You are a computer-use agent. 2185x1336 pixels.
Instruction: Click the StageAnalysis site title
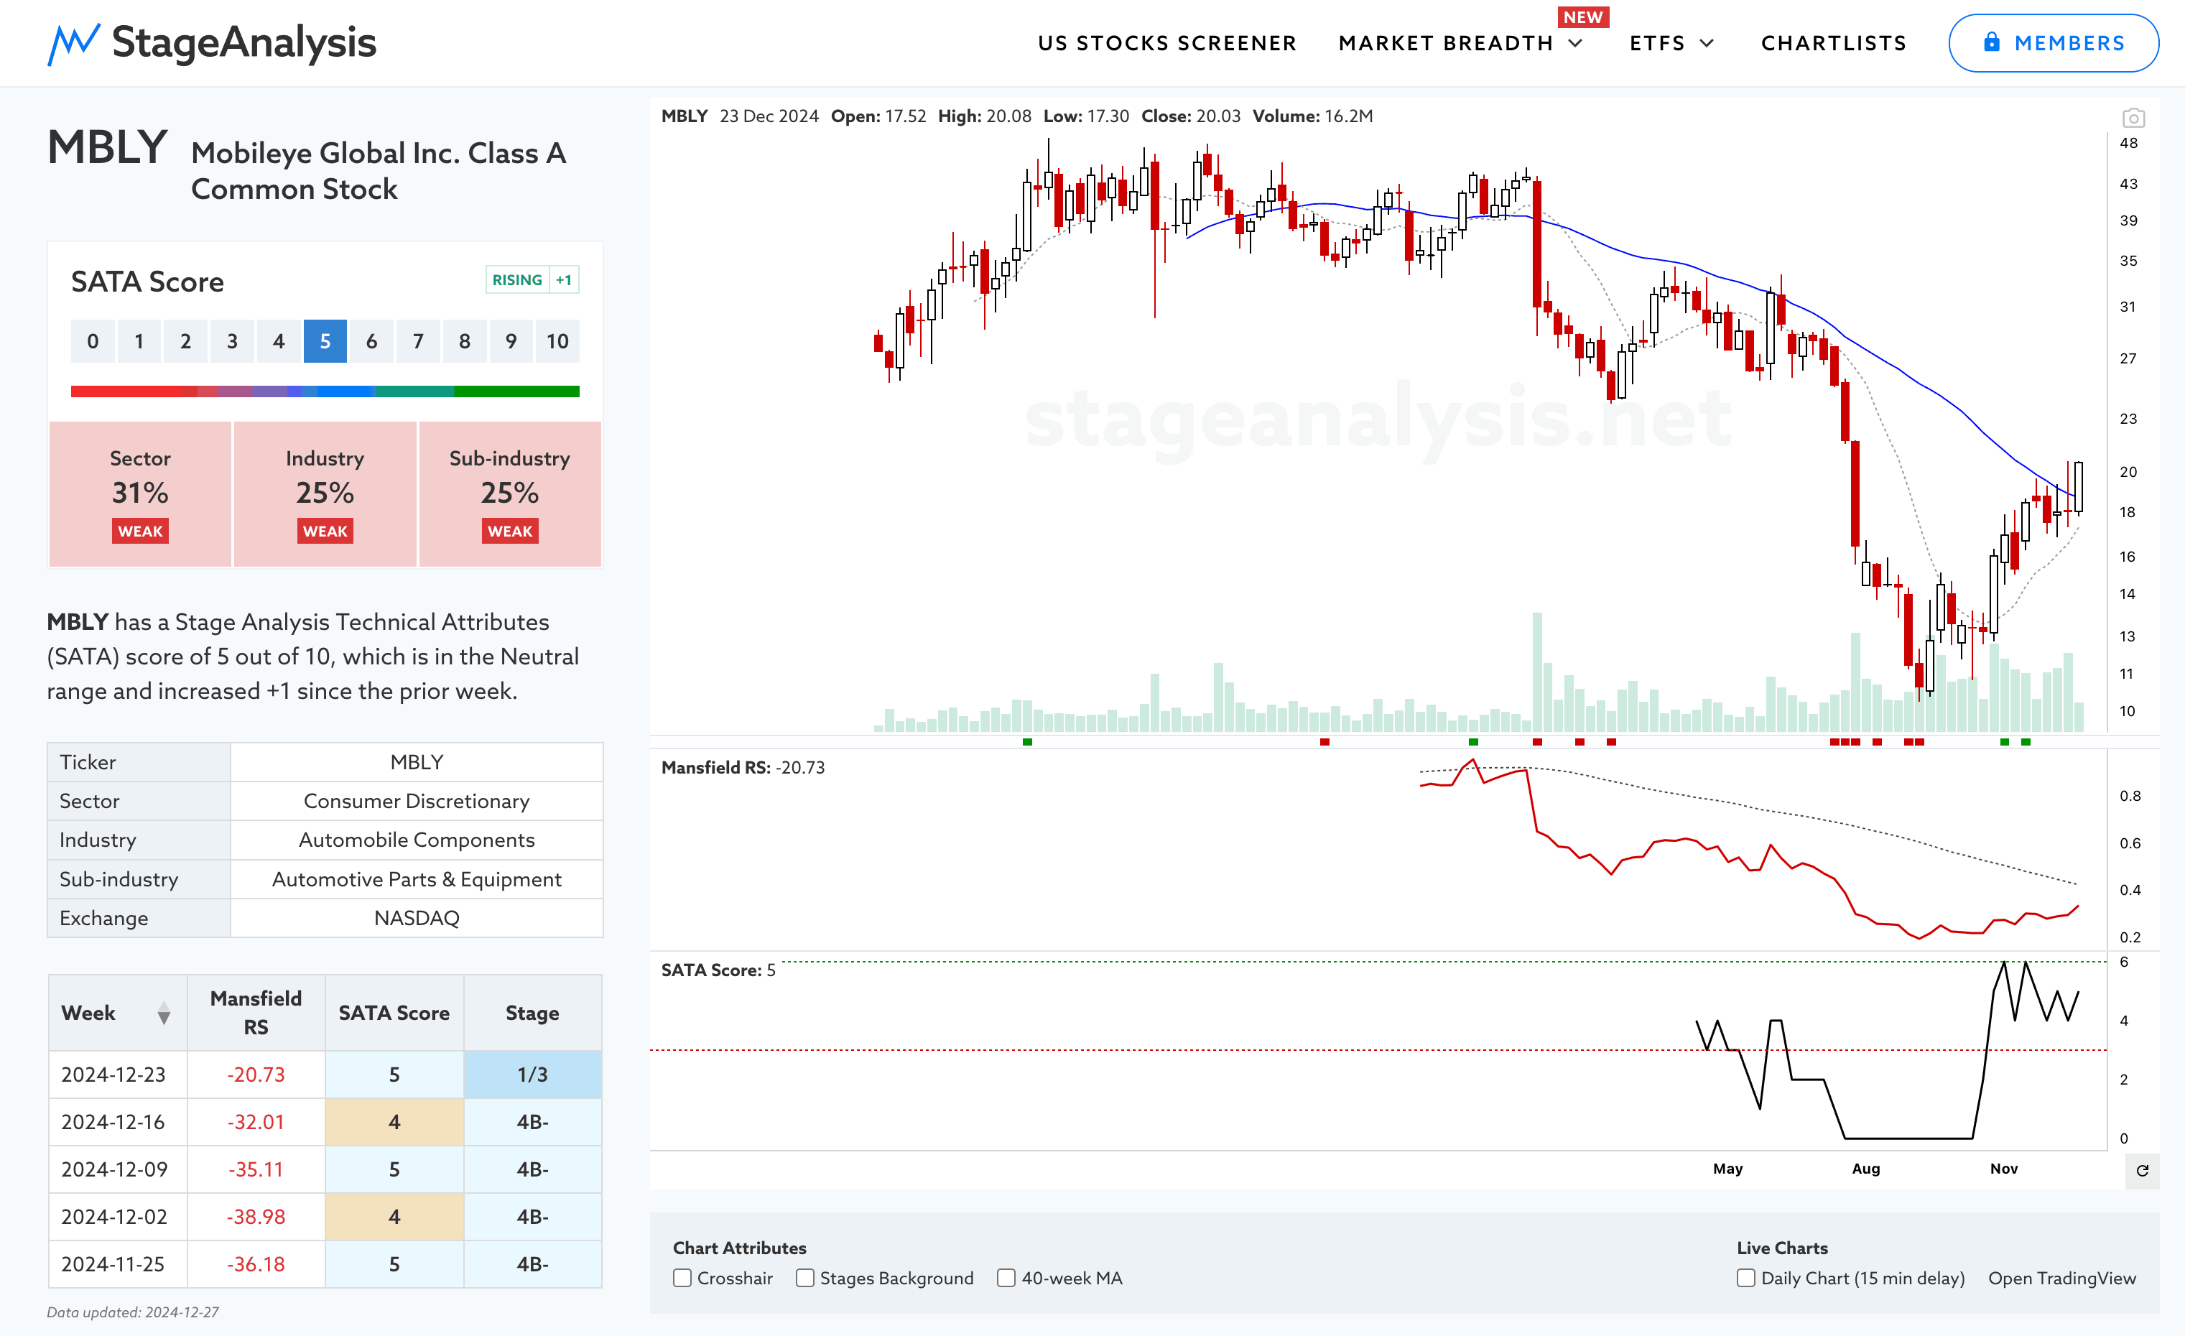pyautogui.click(x=244, y=42)
